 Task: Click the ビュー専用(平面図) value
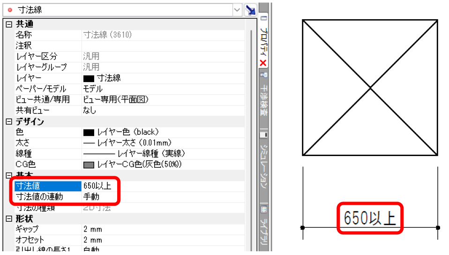point(116,99)
